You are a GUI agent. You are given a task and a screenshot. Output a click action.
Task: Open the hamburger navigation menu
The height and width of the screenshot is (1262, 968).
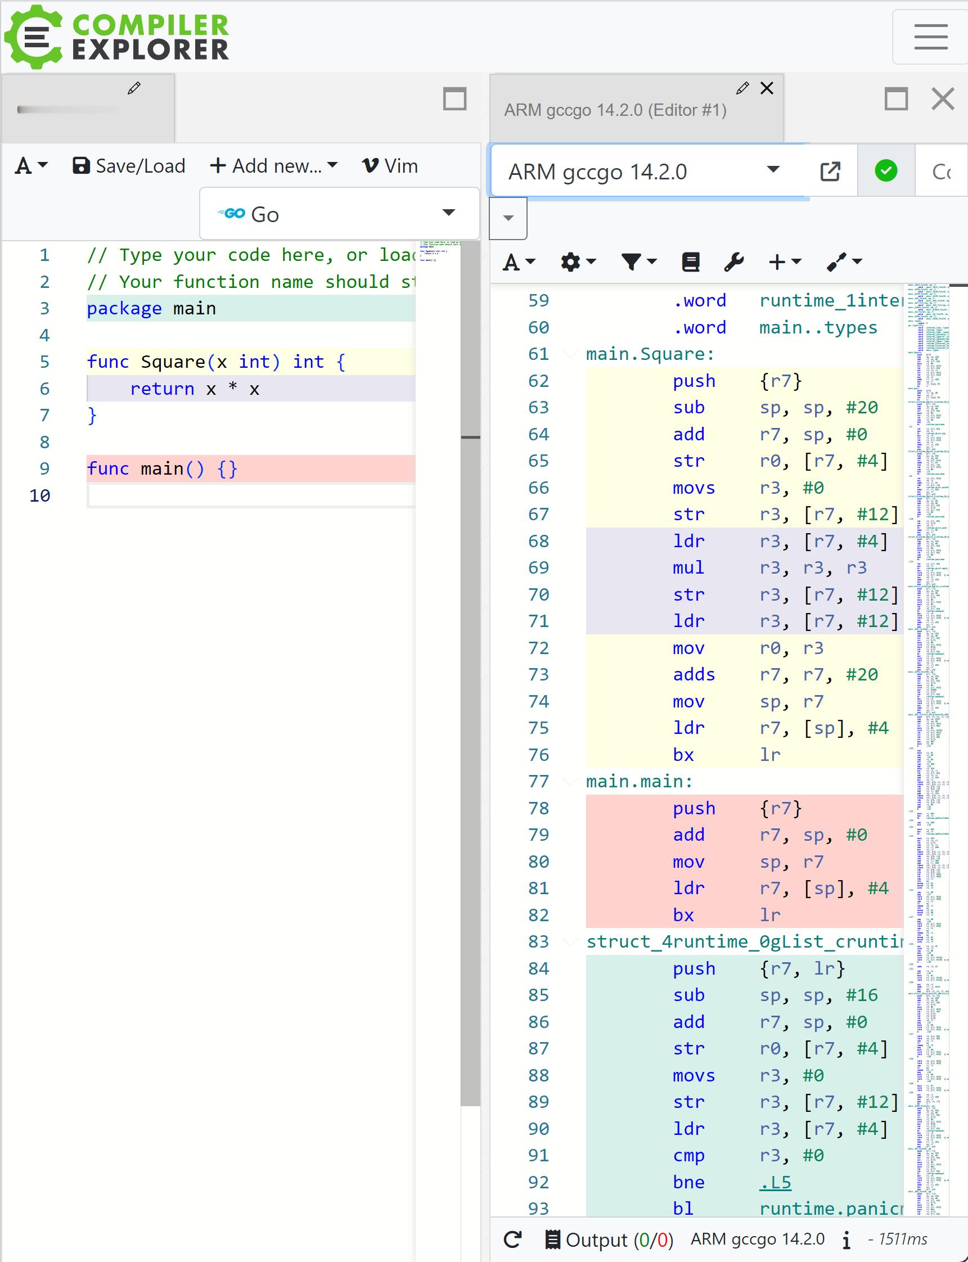(x=930, y=37)
